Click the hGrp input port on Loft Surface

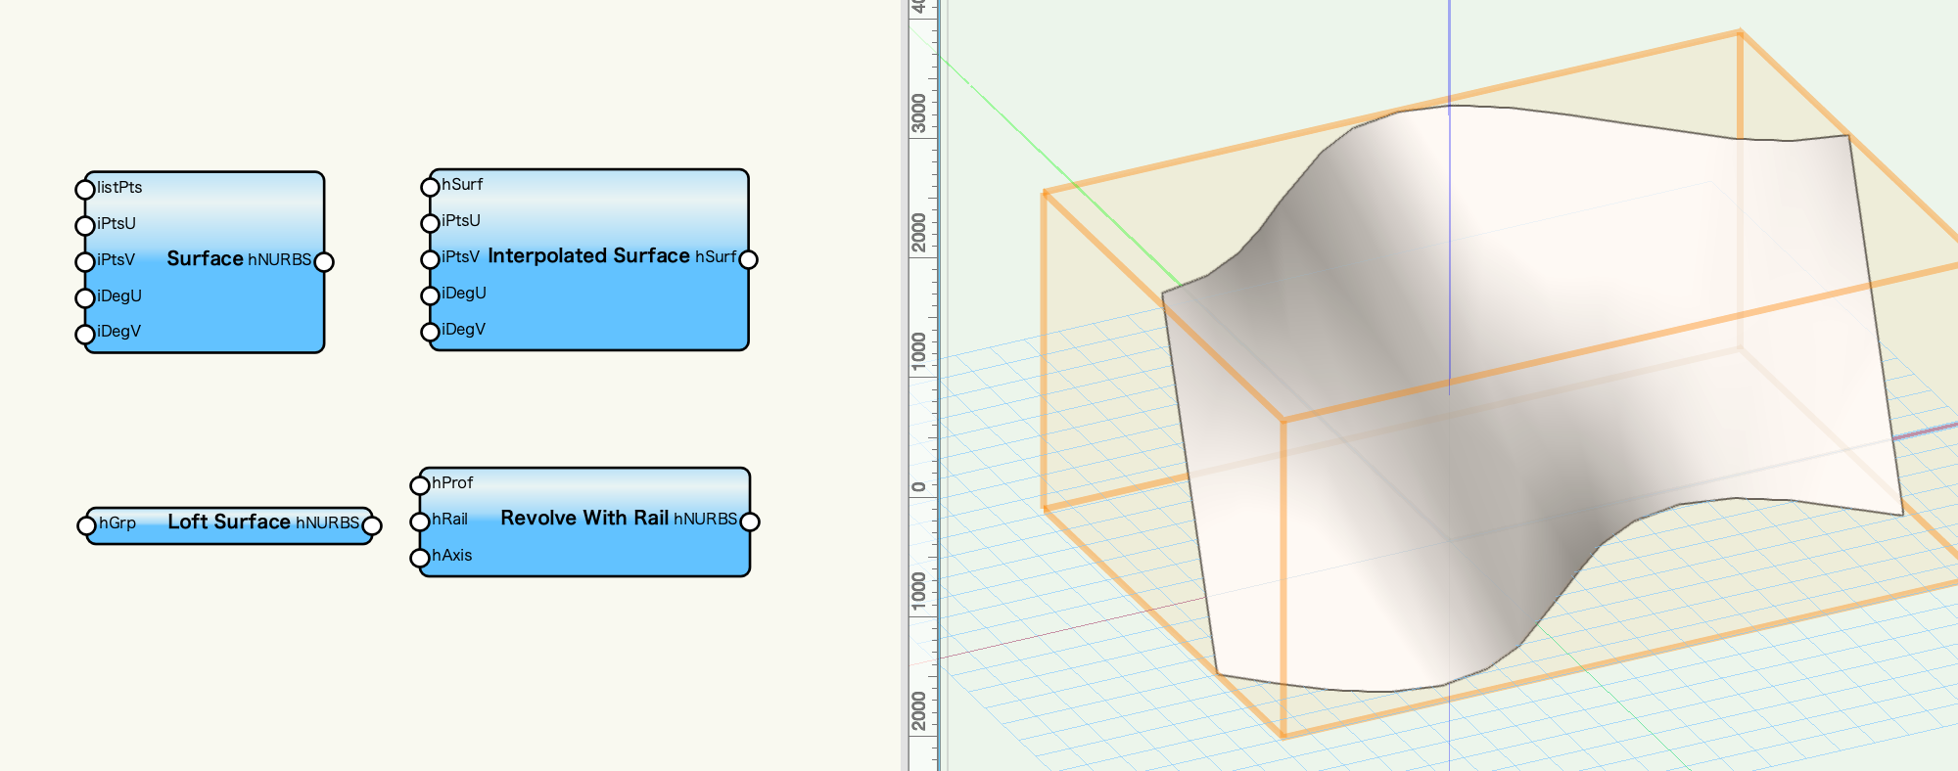pyautogui.click(x=87, y=525)
